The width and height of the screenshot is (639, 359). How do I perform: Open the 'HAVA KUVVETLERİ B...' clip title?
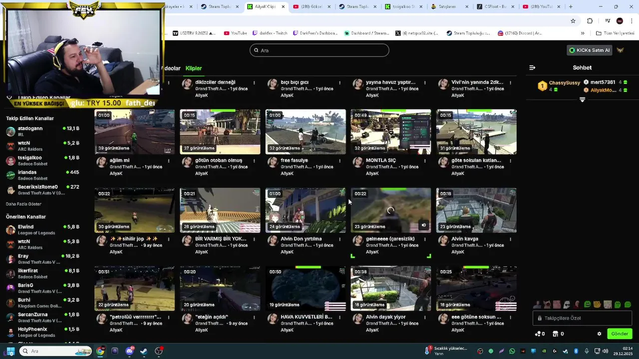(x=306, y=317)
